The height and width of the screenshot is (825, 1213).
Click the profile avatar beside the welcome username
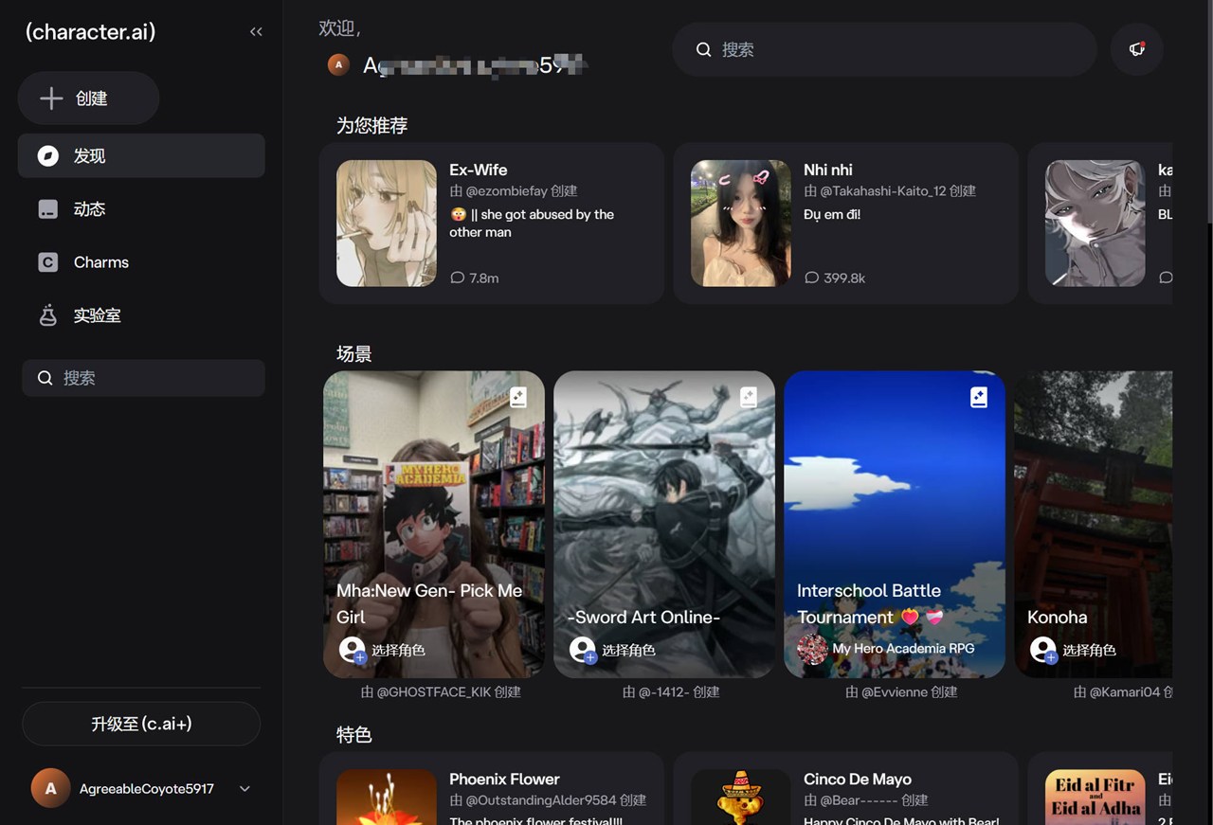tap(337, 64)
